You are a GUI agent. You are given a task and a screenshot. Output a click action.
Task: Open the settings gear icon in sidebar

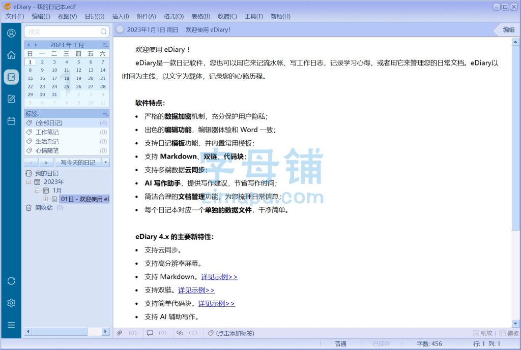pyautogui.click(x=11, y=303)
